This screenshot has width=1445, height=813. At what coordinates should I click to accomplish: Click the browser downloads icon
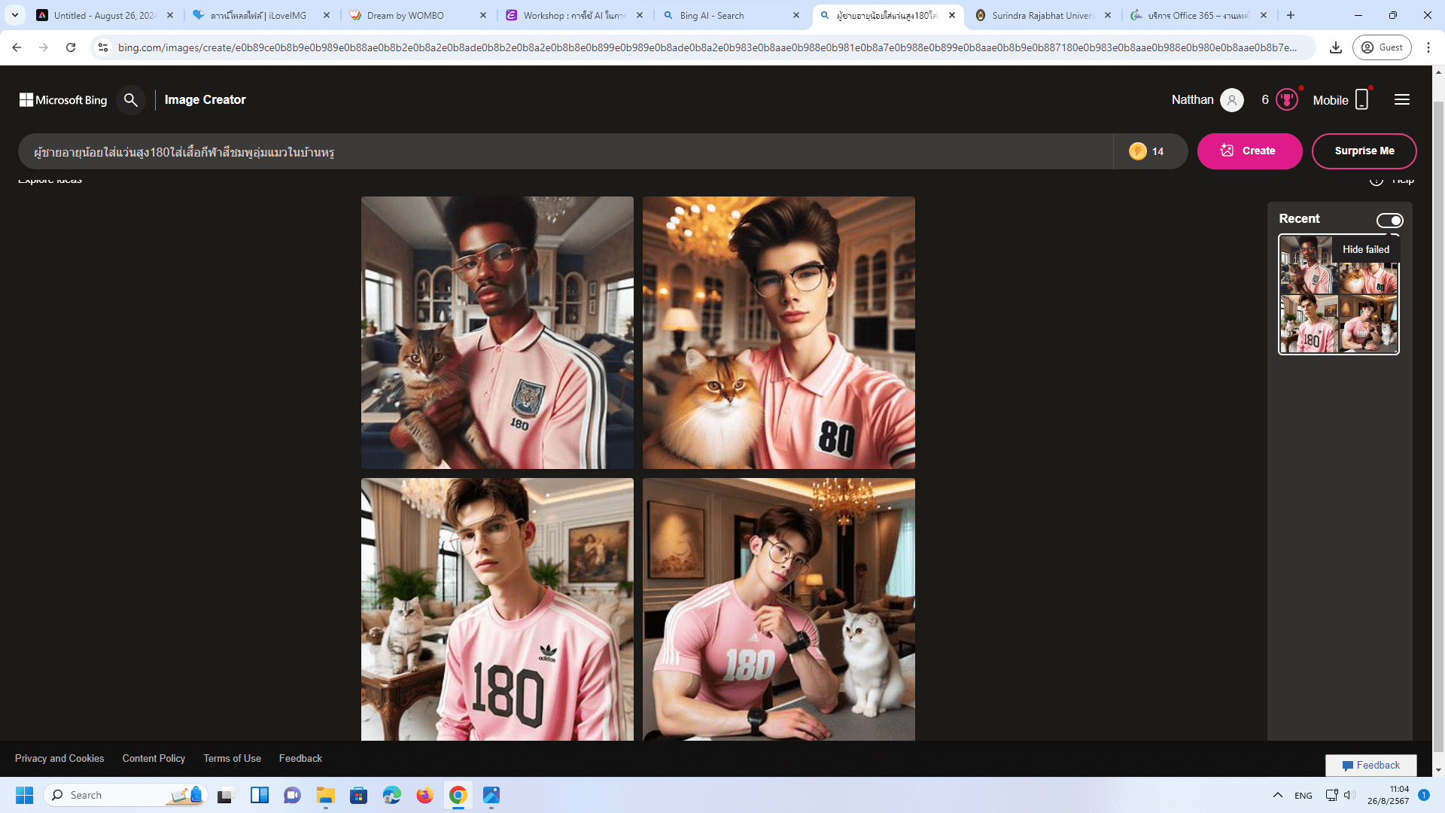(1336, 47)
